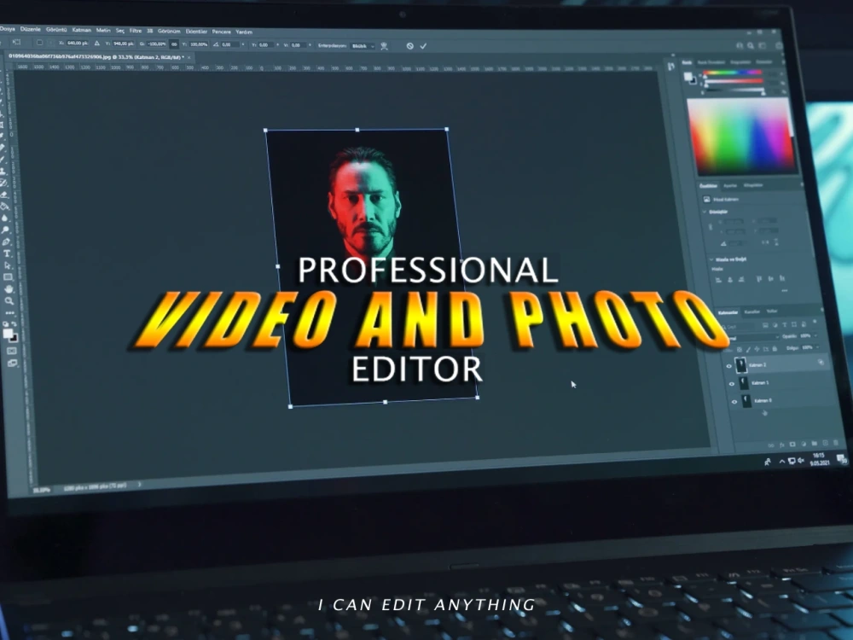This screenshot has width=853, height=640.
Task: Create a new adjustment layer icon
Action: [804, 444]
